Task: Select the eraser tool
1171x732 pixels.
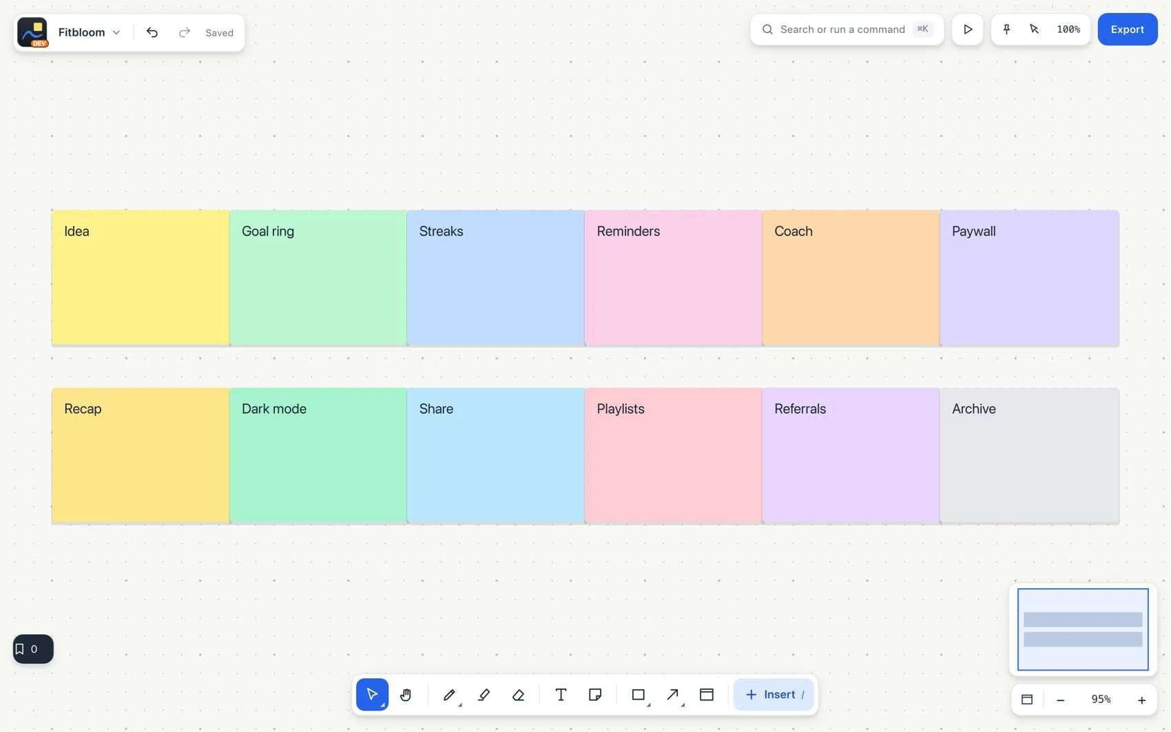Action: point(518,694)
